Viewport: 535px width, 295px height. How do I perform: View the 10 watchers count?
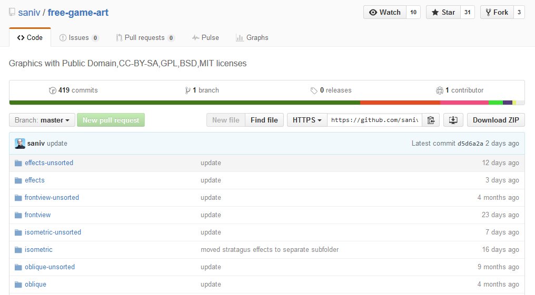413,12
